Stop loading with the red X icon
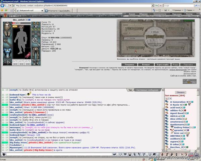 pos(160,6)
